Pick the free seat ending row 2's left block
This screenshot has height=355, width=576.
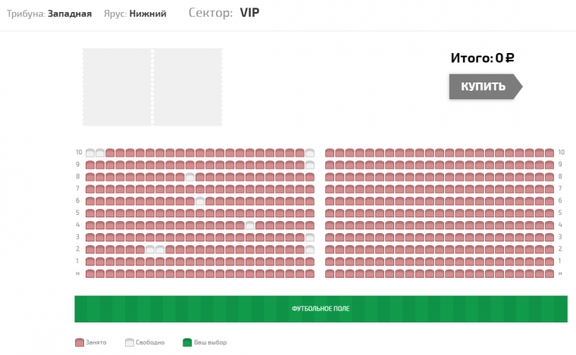pos(310,249)
